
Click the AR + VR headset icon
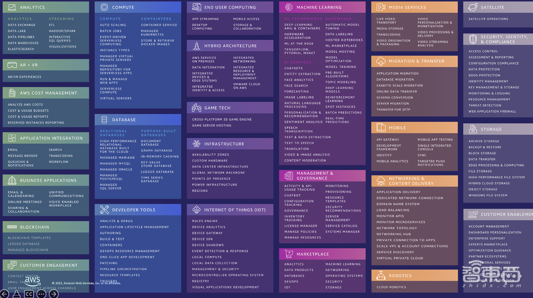click(x=12, y=65)
